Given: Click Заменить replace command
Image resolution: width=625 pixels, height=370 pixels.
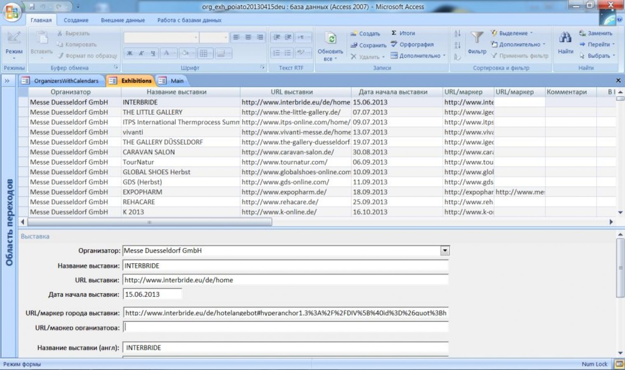Looking at the screenshot, I should (595, 33).
